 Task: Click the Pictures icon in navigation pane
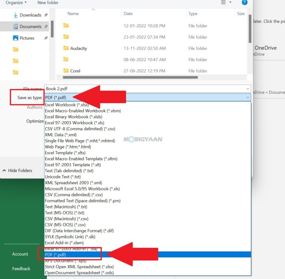pyautogui.click(x=16, y=38)
